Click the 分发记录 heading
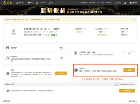The height and width of the screenshot is (104, 140). click(x=7, y=101)
